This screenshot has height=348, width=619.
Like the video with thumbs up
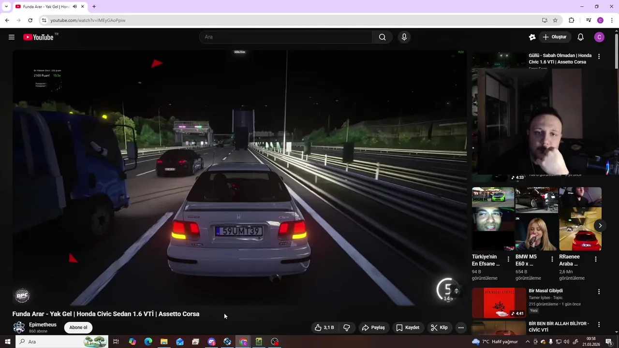324,328
